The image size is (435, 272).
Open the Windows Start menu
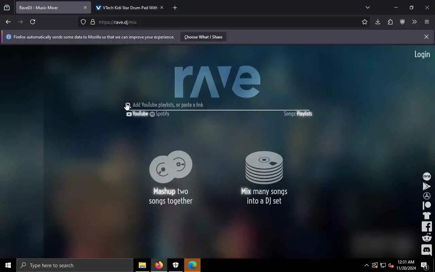(x=8, y=265)
